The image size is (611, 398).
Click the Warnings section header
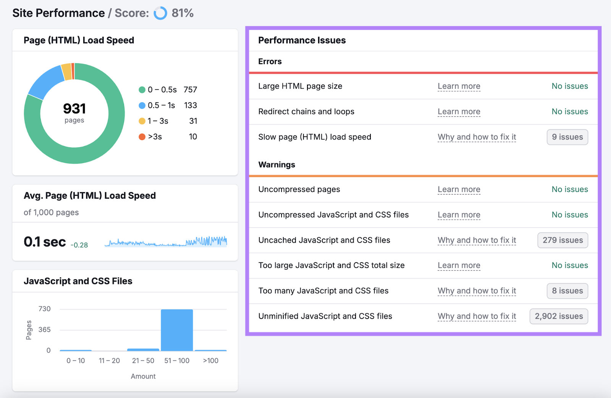click(276, 164)
